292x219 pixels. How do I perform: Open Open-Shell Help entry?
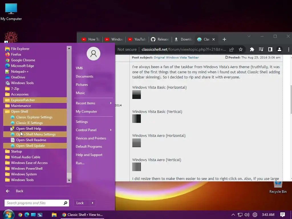point(35,129)
